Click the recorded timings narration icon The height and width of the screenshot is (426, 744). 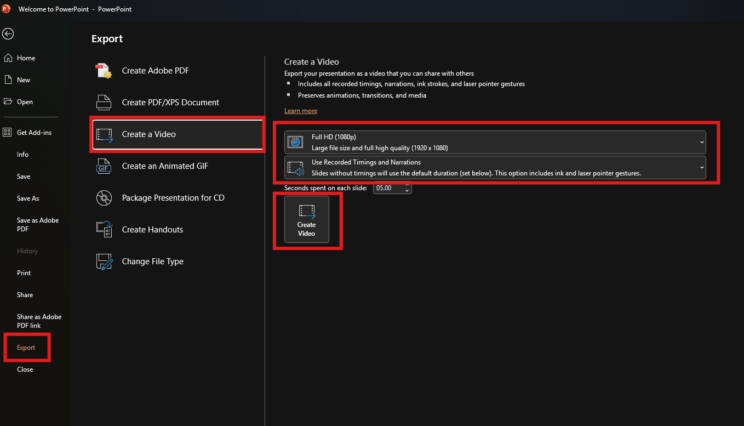click(x=296, y=168)
